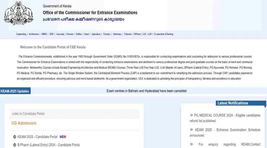The image size is (267, 148).
Task: Click the Kerala government emblem logo
Action: point(19,13)
